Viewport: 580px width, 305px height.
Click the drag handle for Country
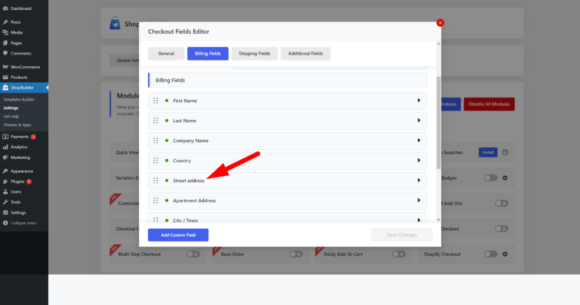point(156,160)
